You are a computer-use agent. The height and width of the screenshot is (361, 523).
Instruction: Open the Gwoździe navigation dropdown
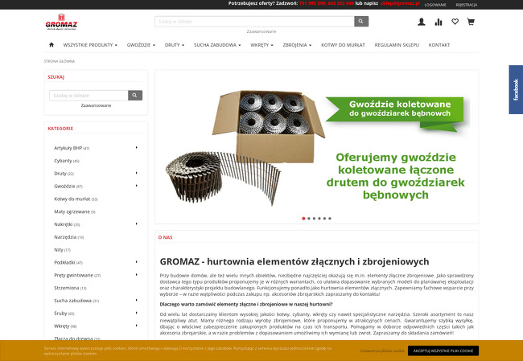pyautogui.click(x=141, y=45)
